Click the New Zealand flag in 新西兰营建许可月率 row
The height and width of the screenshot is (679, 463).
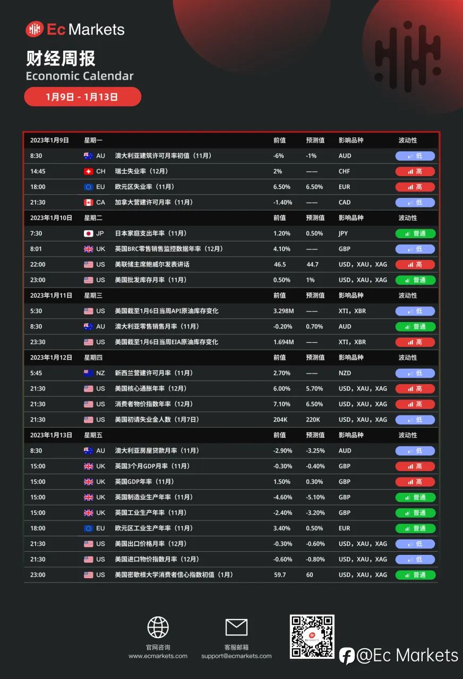click(x=88, y=373)
